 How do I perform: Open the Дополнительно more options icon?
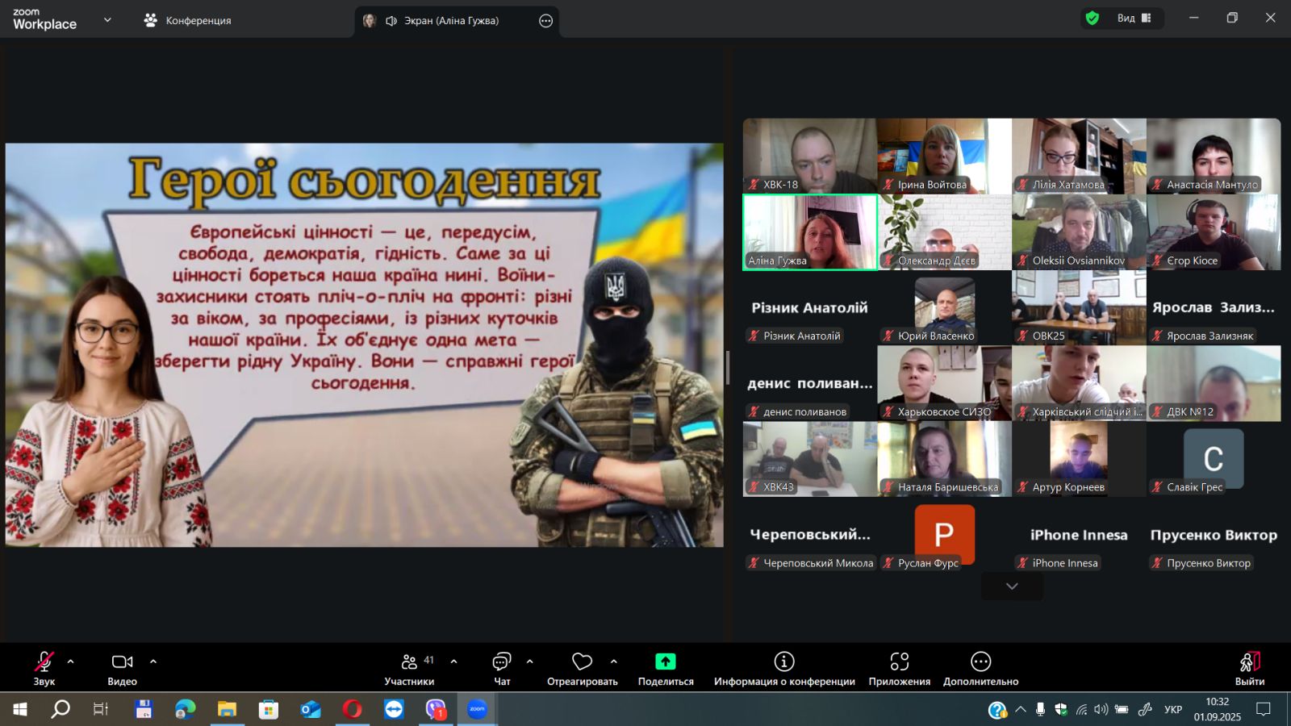pyautogui.click(x=980, y=662)
